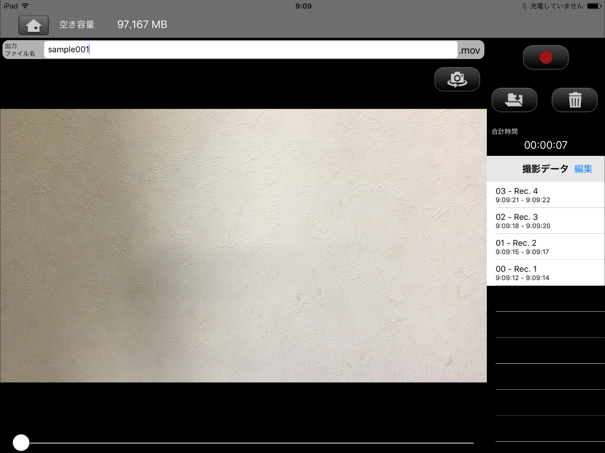Image resolution: width=605 pixels, height=453 pixels.
Task: Tap the camera preview image
Action: coord(243,246)
